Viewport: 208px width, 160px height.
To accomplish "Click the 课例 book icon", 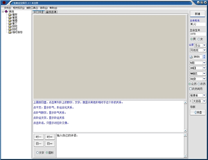I will 6,12.
